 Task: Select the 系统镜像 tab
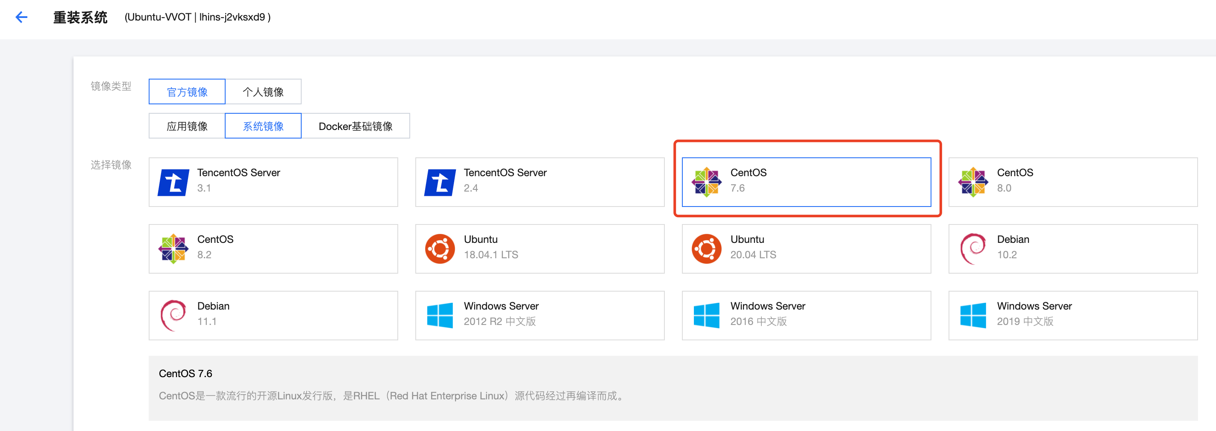click(263, 126)
